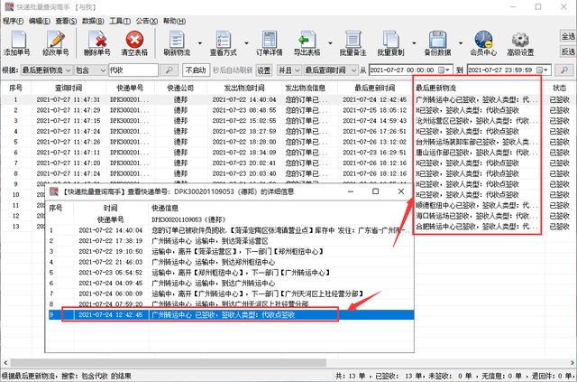Expand the 备份数据 dropdown arrow

(461, 43)
